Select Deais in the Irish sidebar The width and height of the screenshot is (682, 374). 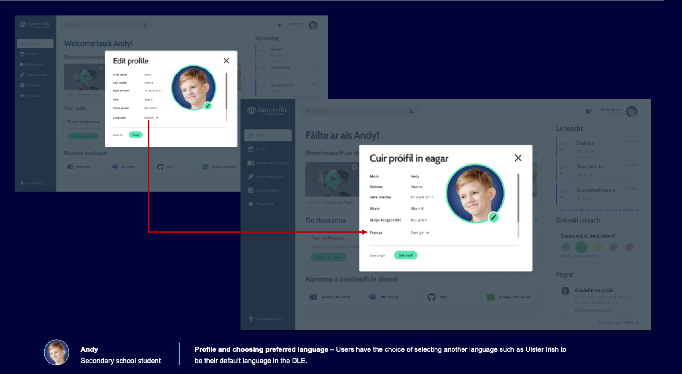[268, 135]
